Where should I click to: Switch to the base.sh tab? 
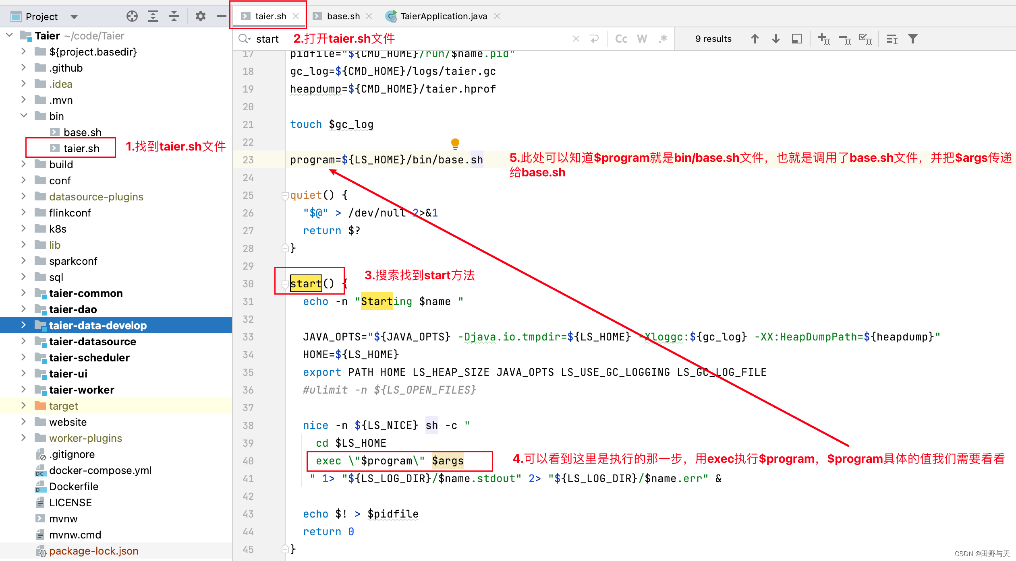(343, 16)
